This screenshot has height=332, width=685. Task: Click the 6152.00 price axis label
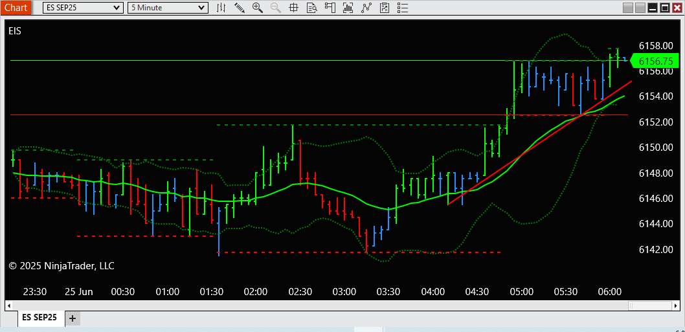[x=655, y=122]
